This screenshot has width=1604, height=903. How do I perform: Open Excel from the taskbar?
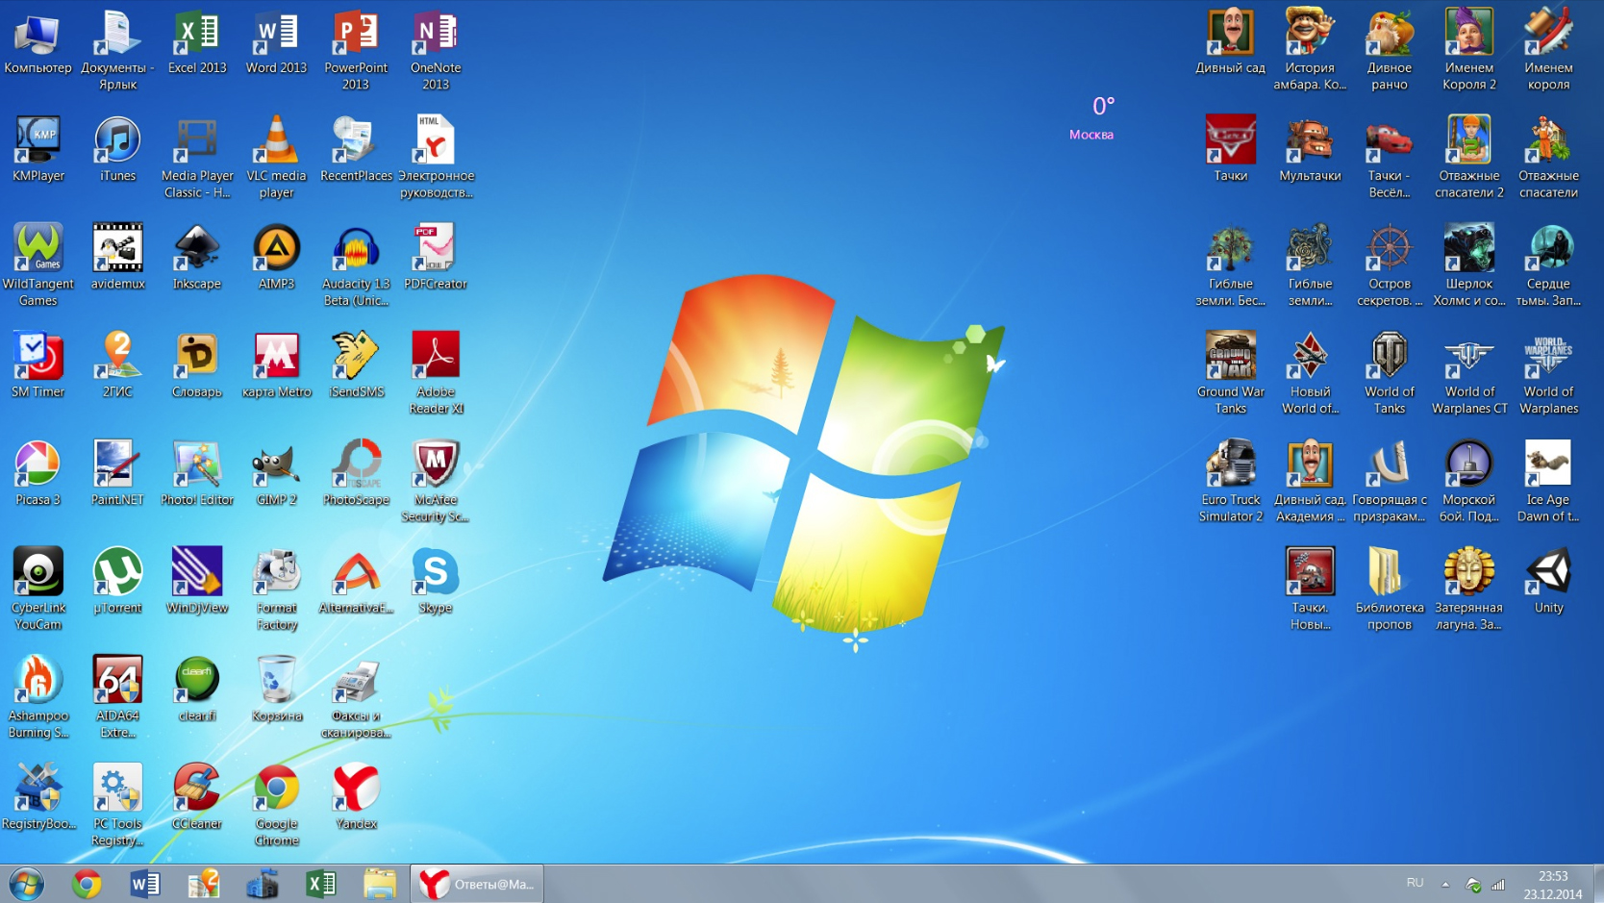pos(320,884)
